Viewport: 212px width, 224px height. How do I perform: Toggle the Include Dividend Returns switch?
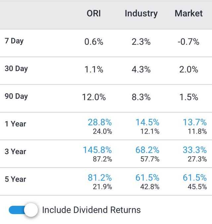tap(23, 210)
